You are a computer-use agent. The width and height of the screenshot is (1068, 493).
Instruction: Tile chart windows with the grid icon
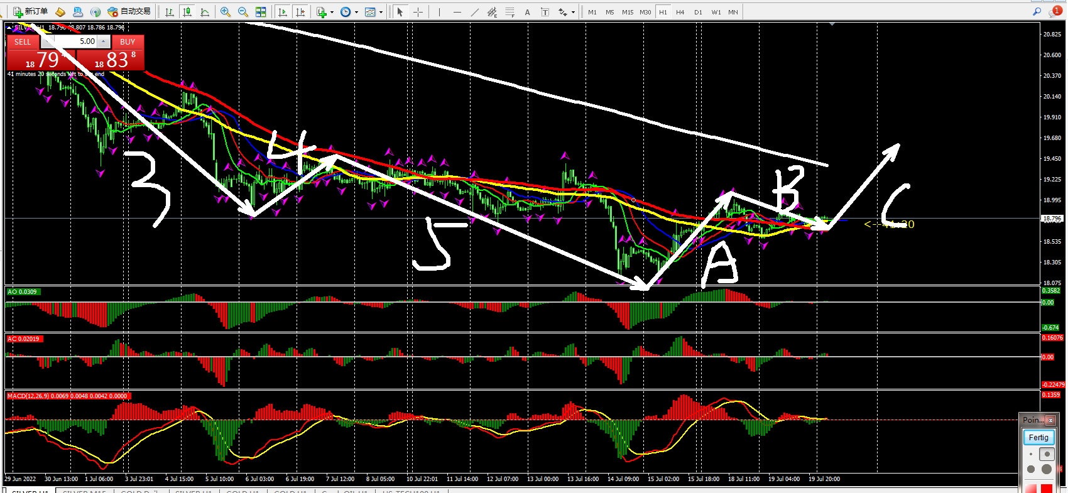click(x=261, y=12)
